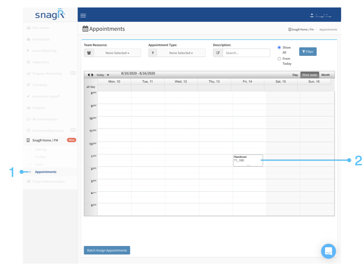Click the Analytics bar chart icon

[28, 108]
